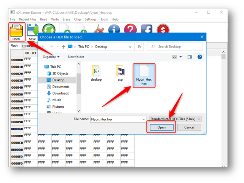Open the Erase menu
Viewport: 244px width, 183px height.
[67, 19]
